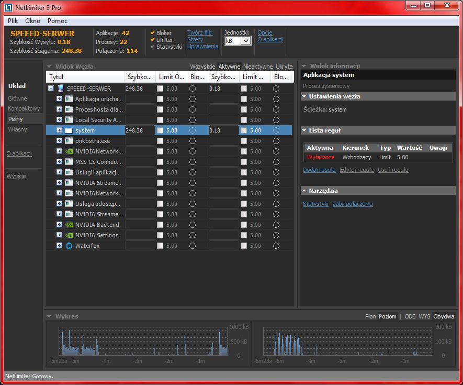
Task: Show only WYS traffic in chart
Action: click(x=424, y=316)
